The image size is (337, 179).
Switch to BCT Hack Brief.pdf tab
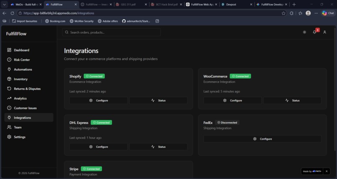click(166, 4)
